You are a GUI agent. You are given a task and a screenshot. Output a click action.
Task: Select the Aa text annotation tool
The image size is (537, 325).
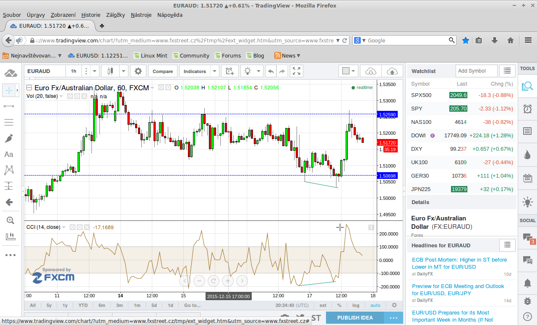9,154
